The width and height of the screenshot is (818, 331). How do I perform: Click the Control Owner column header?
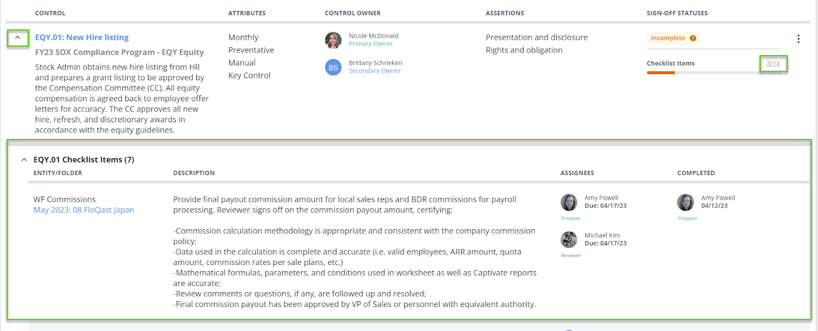[x=352, y=13]
